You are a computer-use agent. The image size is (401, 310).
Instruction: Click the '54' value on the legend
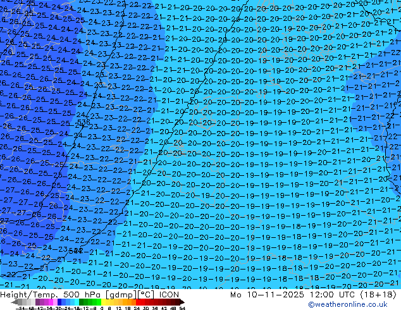[x=182, y=308]
